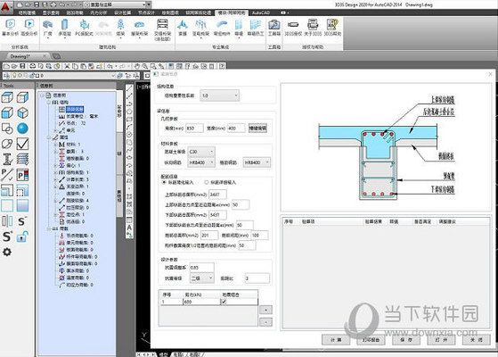The height and width of the screenshot is (357, 498).
Task: Select the 纵筋简化输入 radio button
Action: 164,182
